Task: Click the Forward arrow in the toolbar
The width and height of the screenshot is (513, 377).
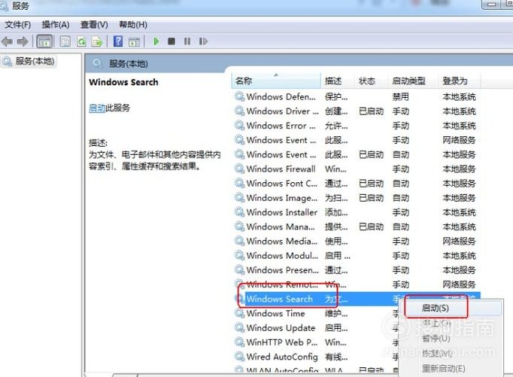Action: [x=23, y=41]
